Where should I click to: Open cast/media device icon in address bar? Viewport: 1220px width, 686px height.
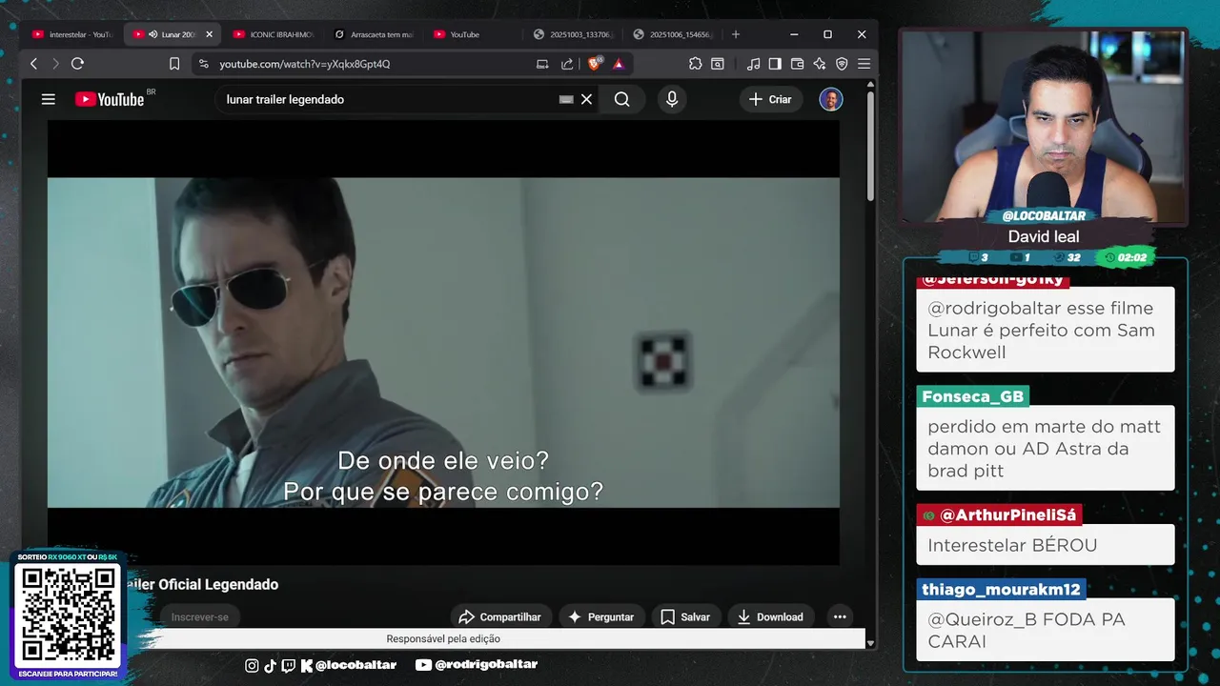pos(542,64)
